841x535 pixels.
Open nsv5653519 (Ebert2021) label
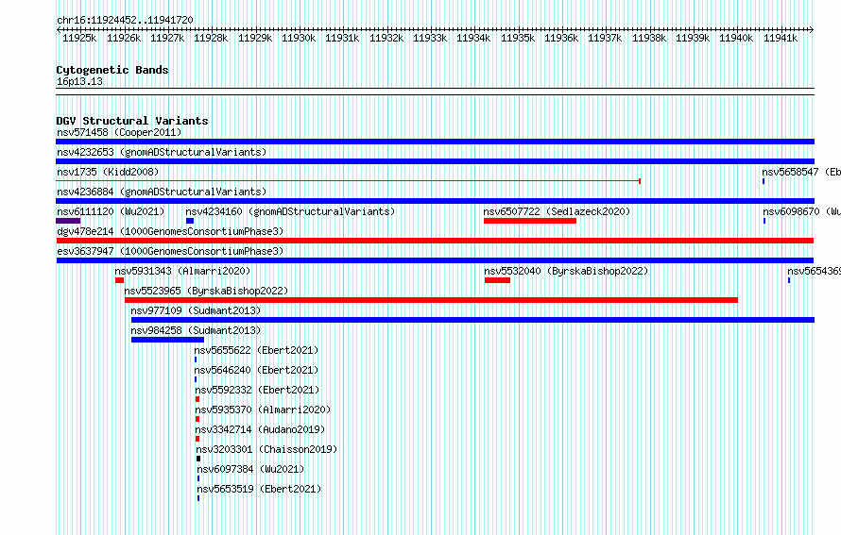coord(259,489)
